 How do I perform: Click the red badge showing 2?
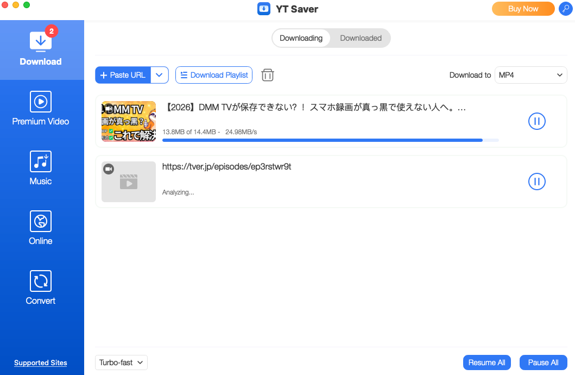[x=52, y=31]
